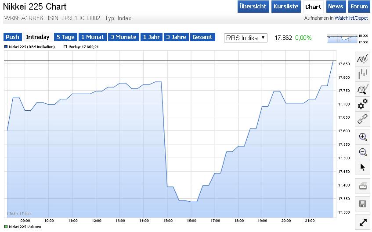372x232 pixels.
Task: Expand chart to fullscreen
Action: tap(363, 222)
